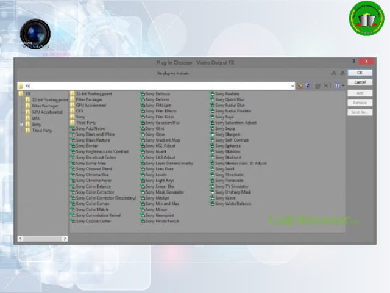Screen dimensions: 390x293
Task: Click the Add button
Action: 360,93
